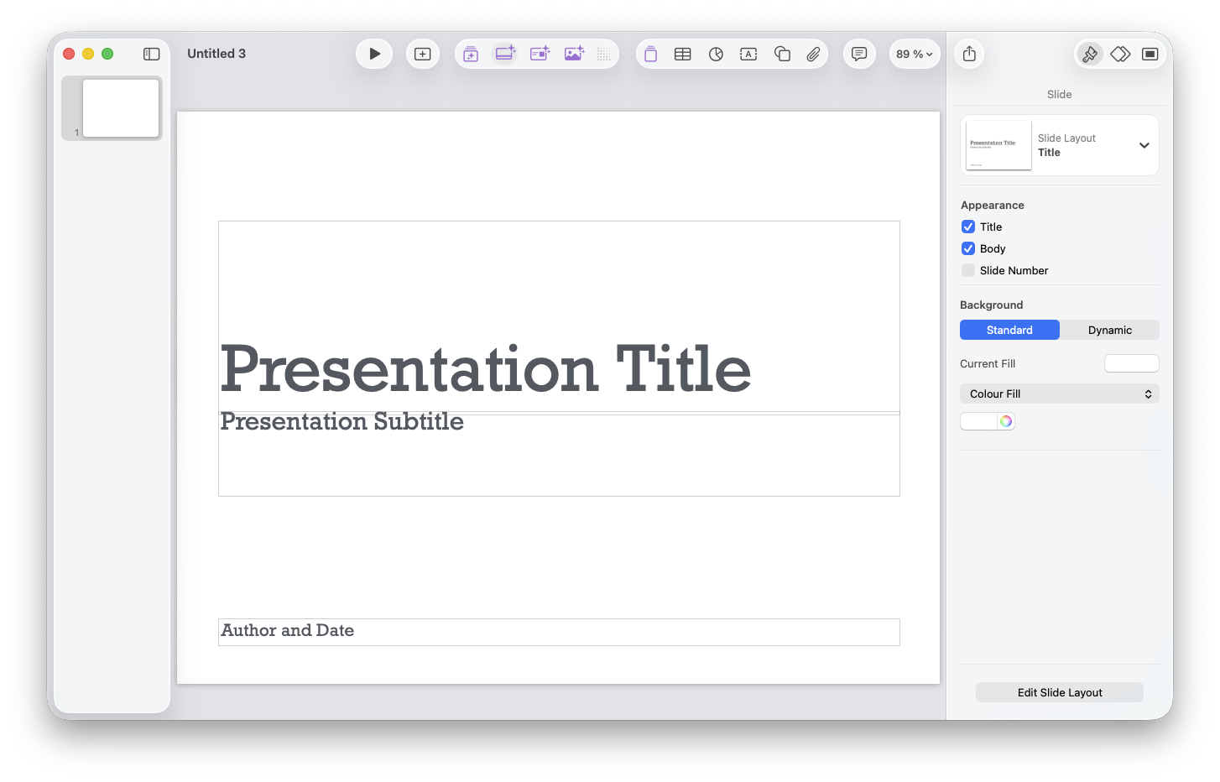Select slide 1 thumbnail in navigator
The height and width of the screenshot is (782, 1220).
point(121,108)
